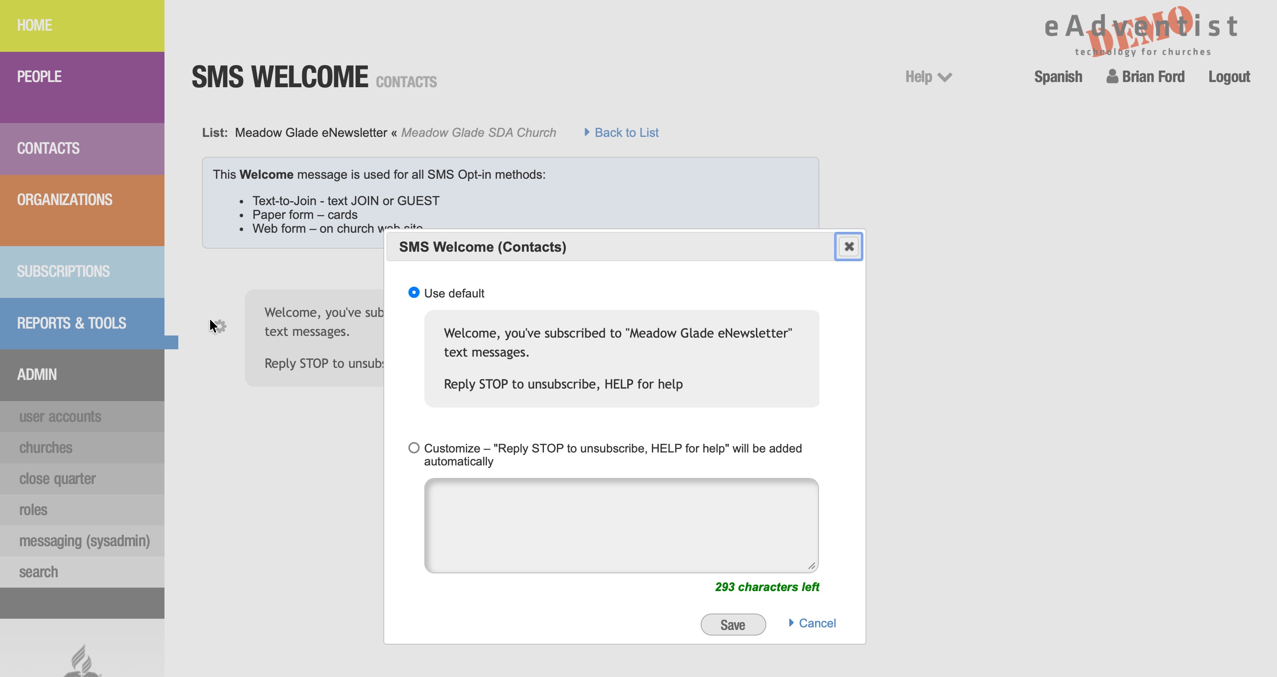
Task: Click the Back to List link
Action: tap(626, 132)
